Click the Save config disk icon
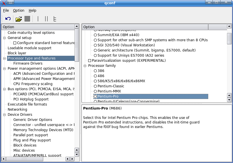Screen dimensions: 233x163 27,19
